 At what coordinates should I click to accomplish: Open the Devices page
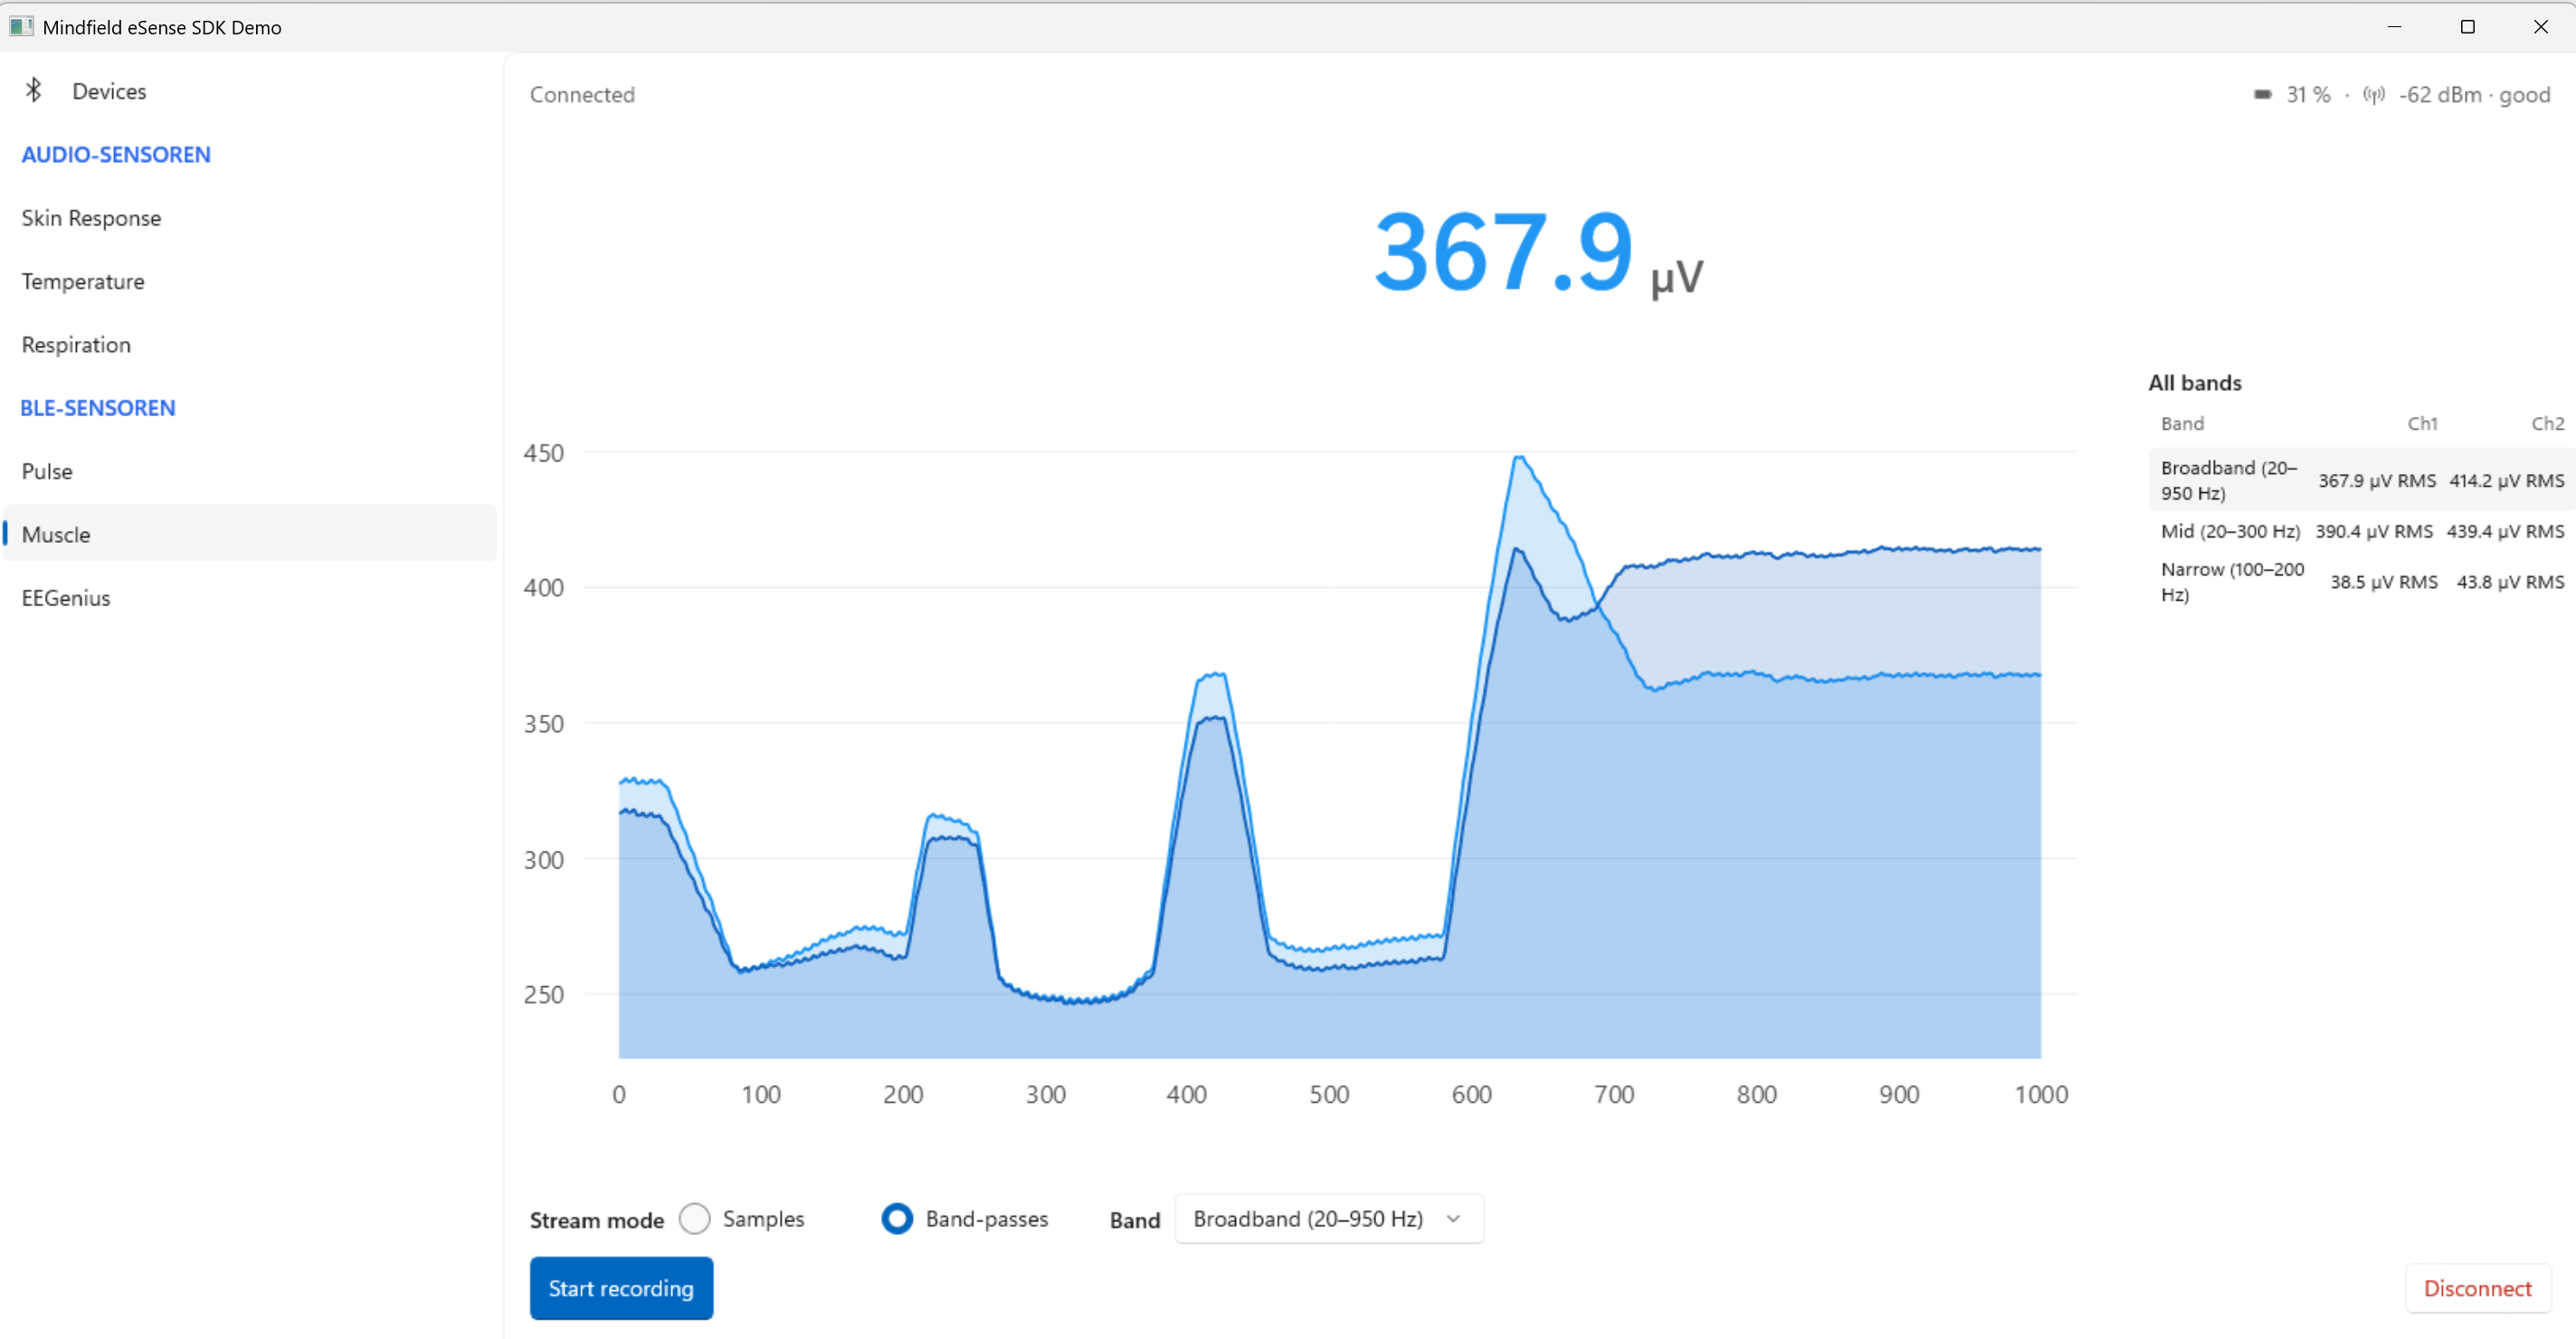[x=250, y=91]
